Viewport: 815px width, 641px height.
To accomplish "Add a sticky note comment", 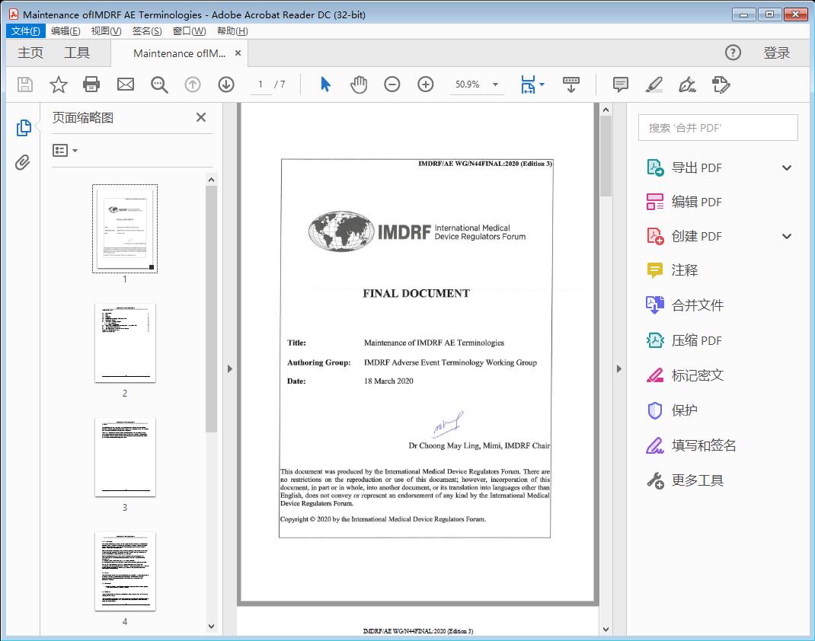I will (x=620, y=85).
